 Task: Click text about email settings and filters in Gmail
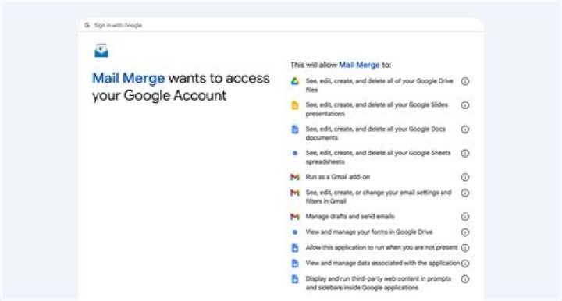click(x=379, y=197)
